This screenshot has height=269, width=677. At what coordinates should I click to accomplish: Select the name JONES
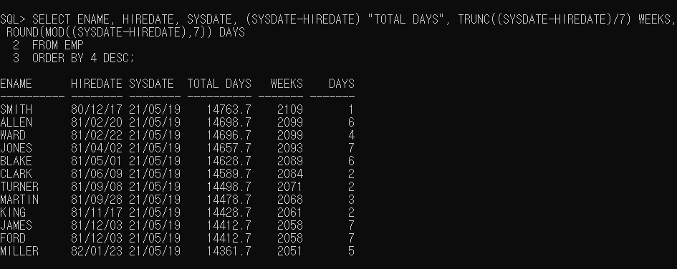coord(16,148)
